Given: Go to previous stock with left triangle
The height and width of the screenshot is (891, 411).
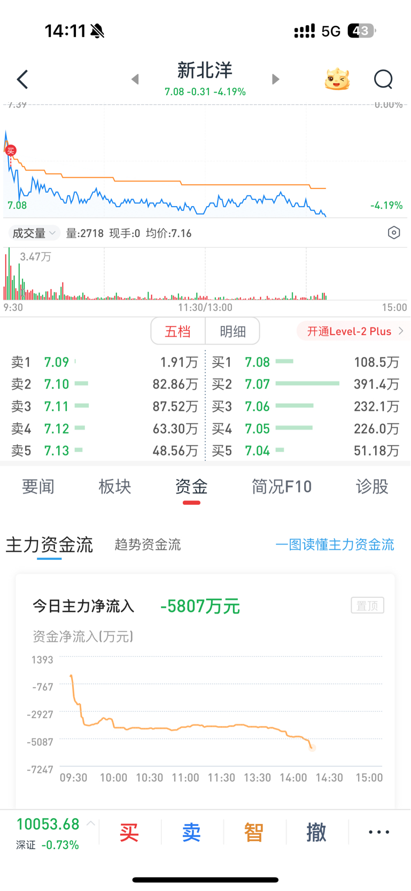Looking at the screenshot, I should point(135,79).
